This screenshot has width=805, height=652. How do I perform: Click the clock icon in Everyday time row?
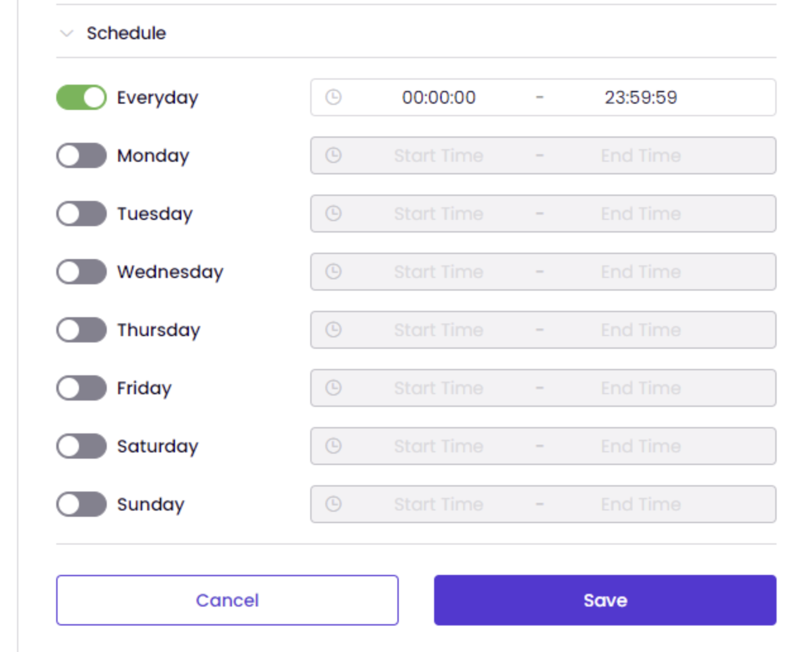click(334, 97)
